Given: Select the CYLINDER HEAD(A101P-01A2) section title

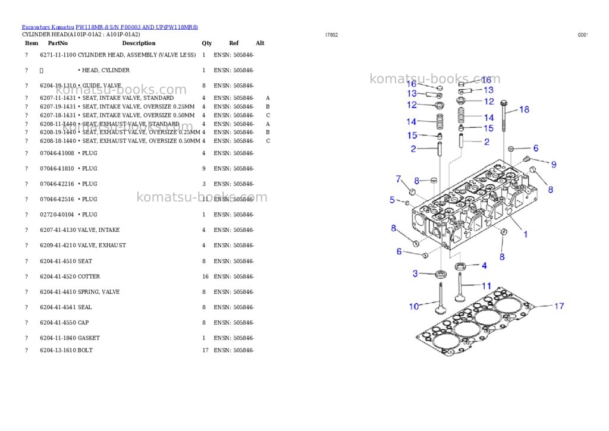Looking at the screenshot, I should coord(81,34).
